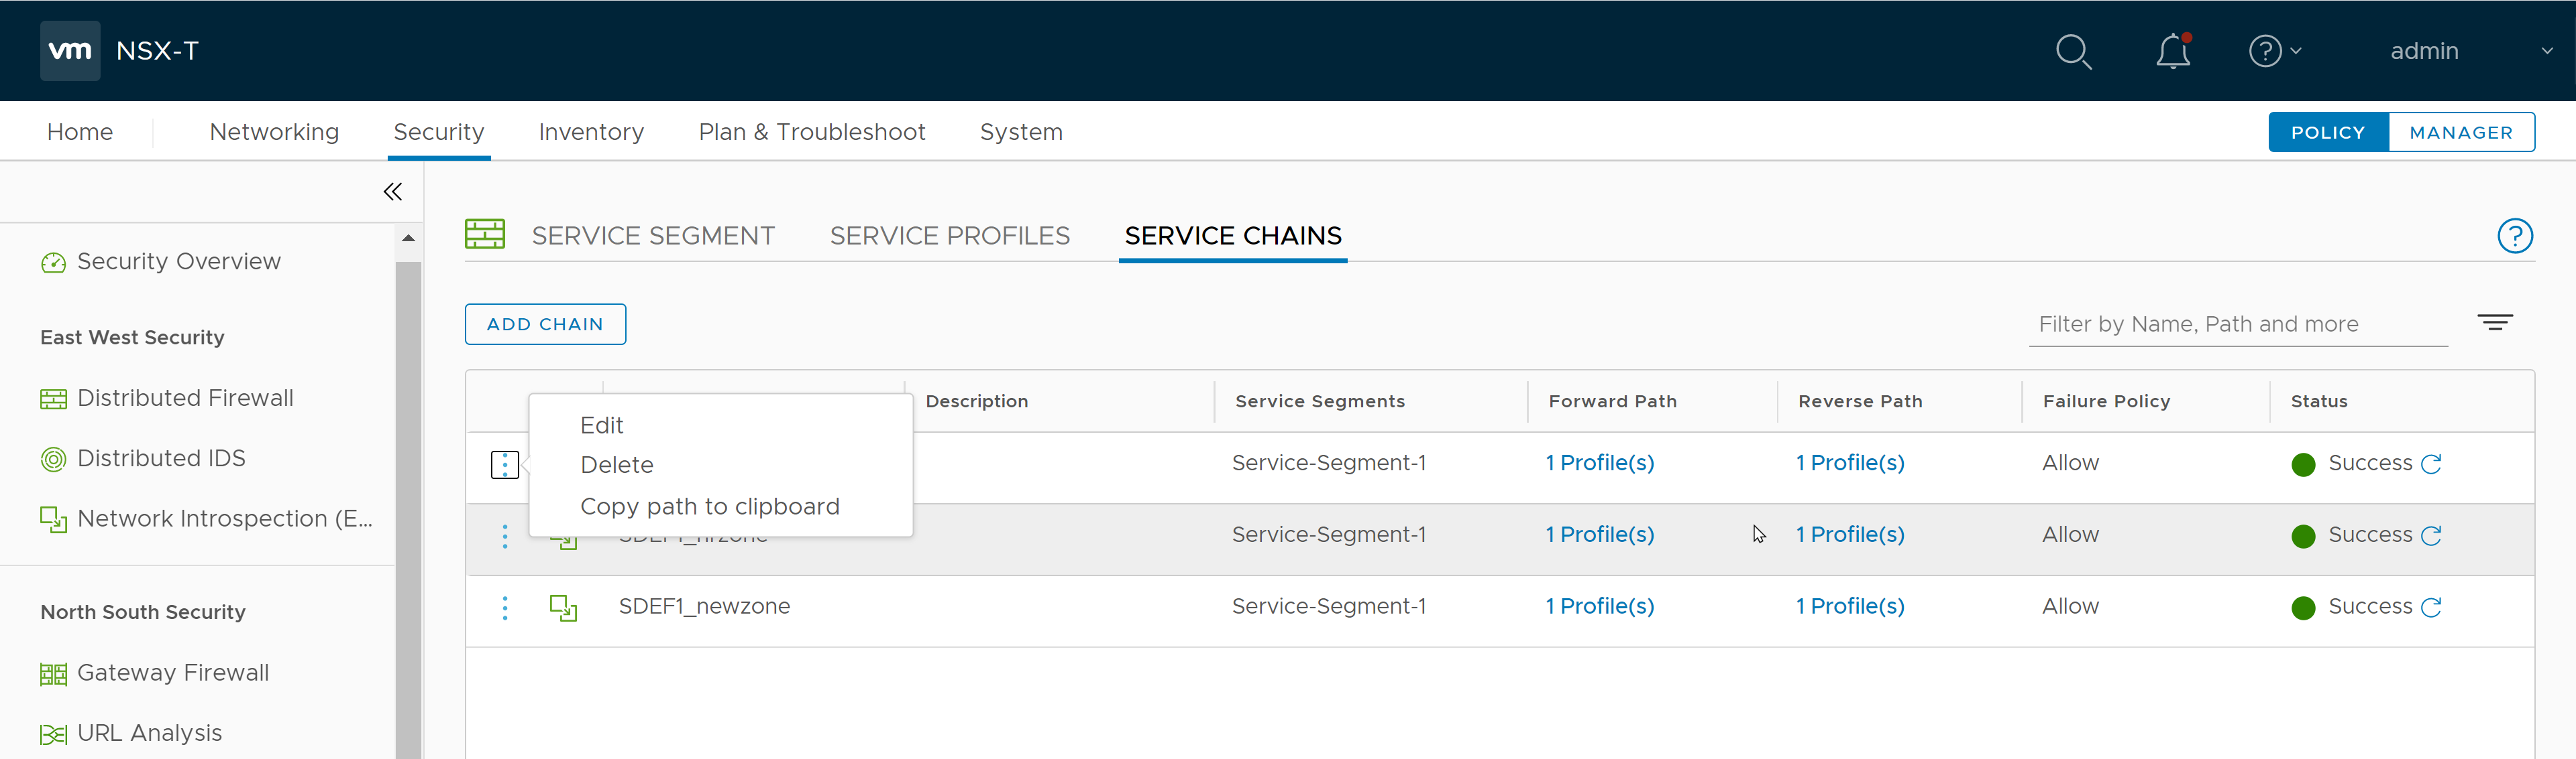Open the global search magnifier icon
This screenshot has width=2576, height=759.
2073,51
